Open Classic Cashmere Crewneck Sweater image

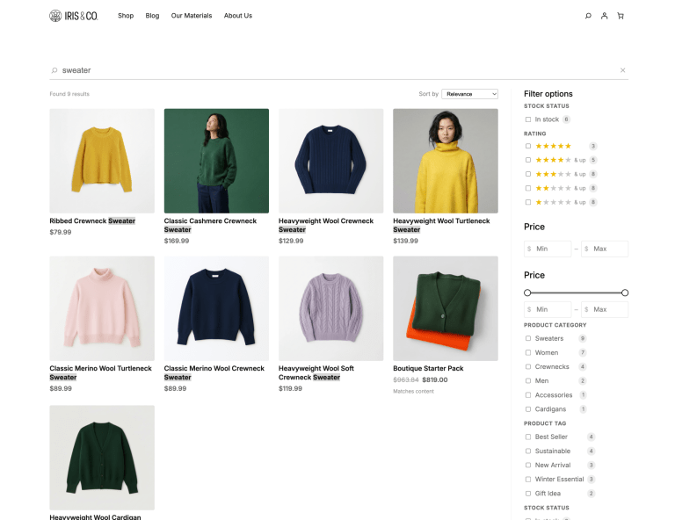(x=216, y=161)
